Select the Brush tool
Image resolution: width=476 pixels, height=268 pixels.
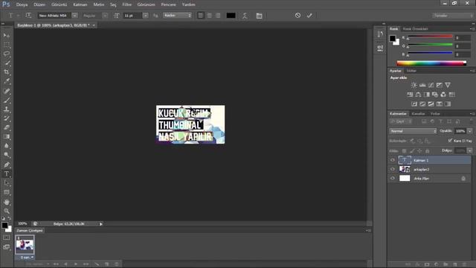point(7,100)
